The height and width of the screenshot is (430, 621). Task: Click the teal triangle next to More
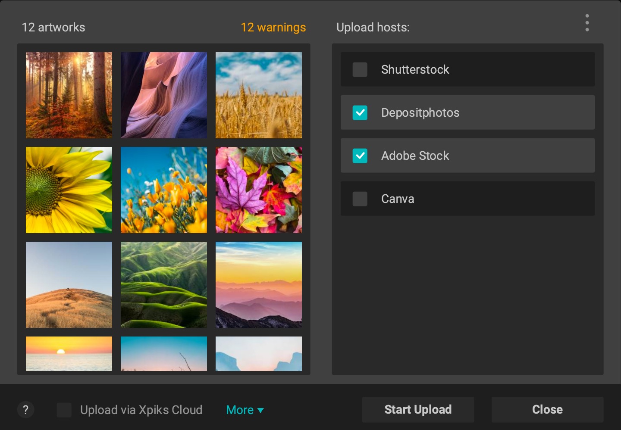pos(260,411)
